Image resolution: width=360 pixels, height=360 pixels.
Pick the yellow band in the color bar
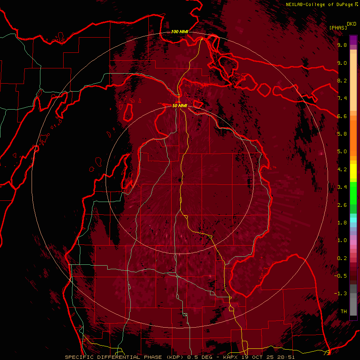point(353,171)
